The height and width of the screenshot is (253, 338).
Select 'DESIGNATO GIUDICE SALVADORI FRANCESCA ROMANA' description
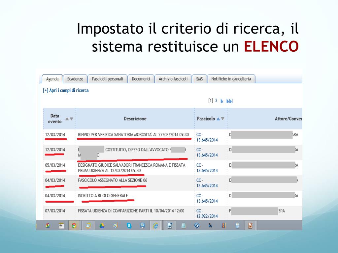click(131, 168)
